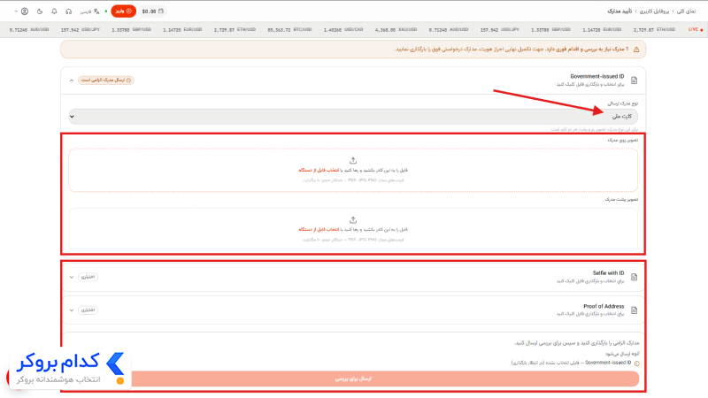This screenshot has height=398, width=708.
Task: Expand the chevron next to profile icon
Action: coord(16,11)
